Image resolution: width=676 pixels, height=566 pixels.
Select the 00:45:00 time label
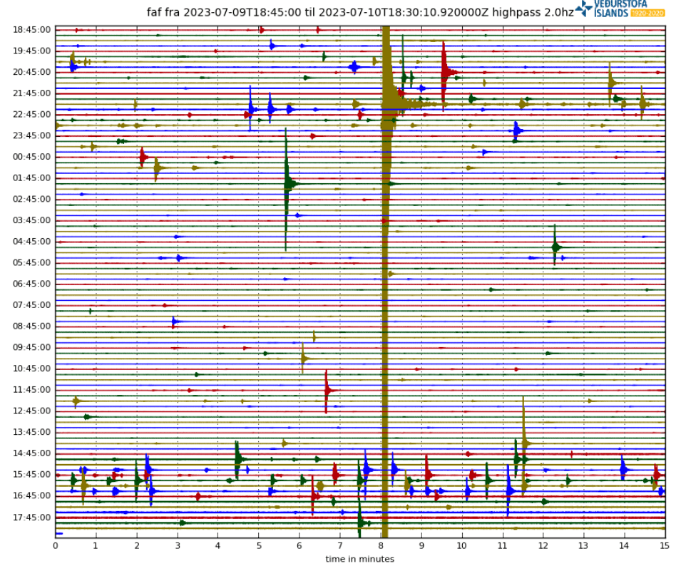(32, 157)
